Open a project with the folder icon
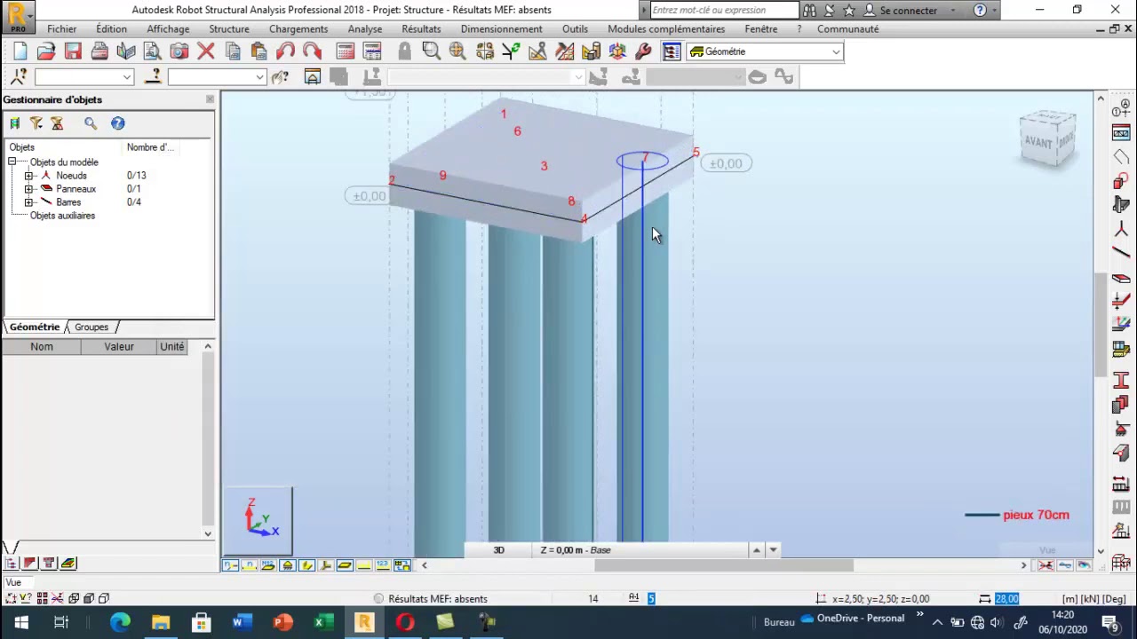This screenshot has height=639, width=1137. click(x=46, y=51)
